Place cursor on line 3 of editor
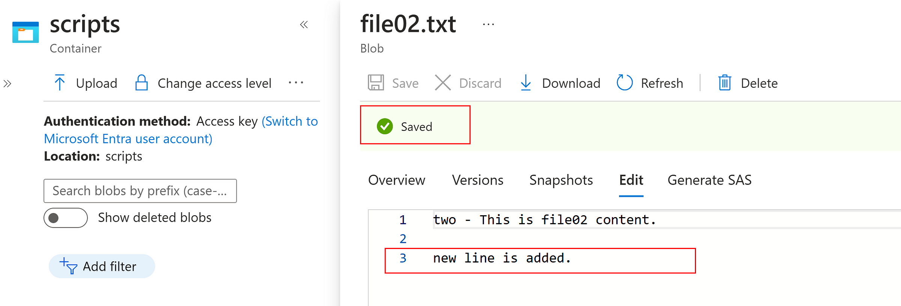901x306 pixels. coord(502,258)
